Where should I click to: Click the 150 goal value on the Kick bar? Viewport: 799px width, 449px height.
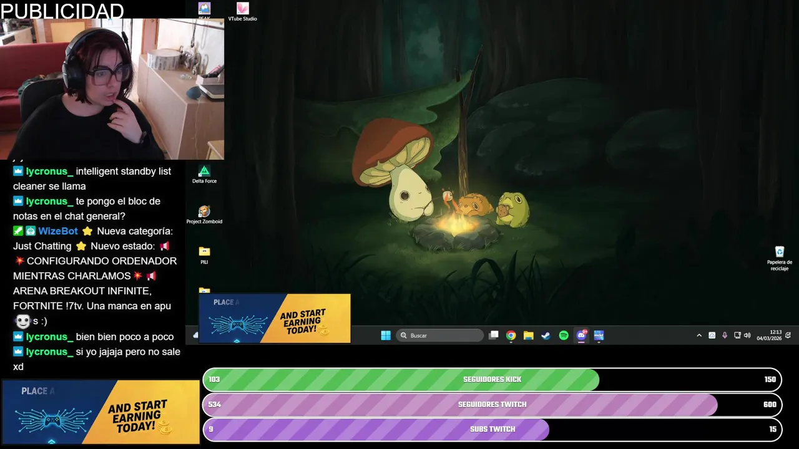[770, 379]
